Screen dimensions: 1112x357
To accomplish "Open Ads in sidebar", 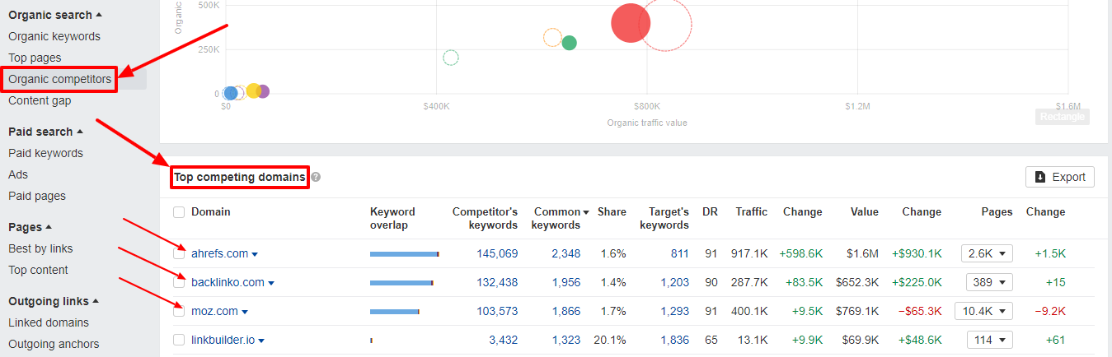I will 18,174.
